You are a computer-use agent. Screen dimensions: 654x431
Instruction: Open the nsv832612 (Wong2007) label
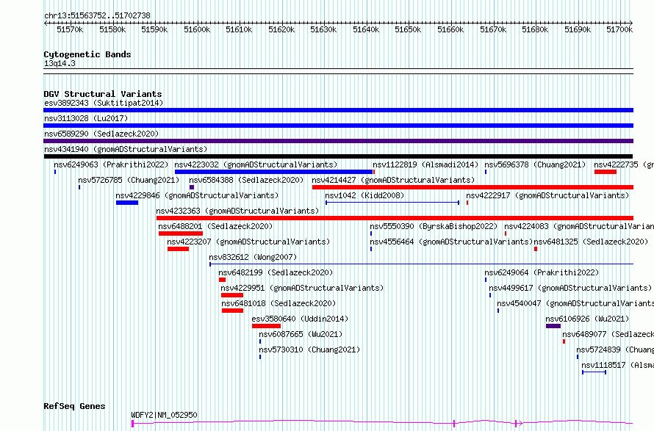(253, 257)
